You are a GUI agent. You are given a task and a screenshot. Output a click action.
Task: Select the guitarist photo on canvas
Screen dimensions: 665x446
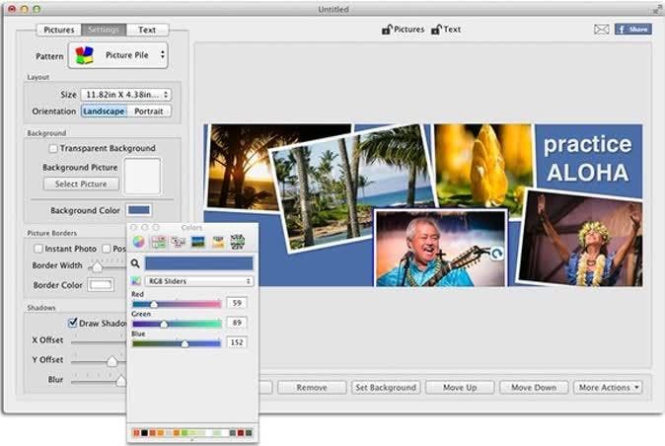click(x=441, y=247)
